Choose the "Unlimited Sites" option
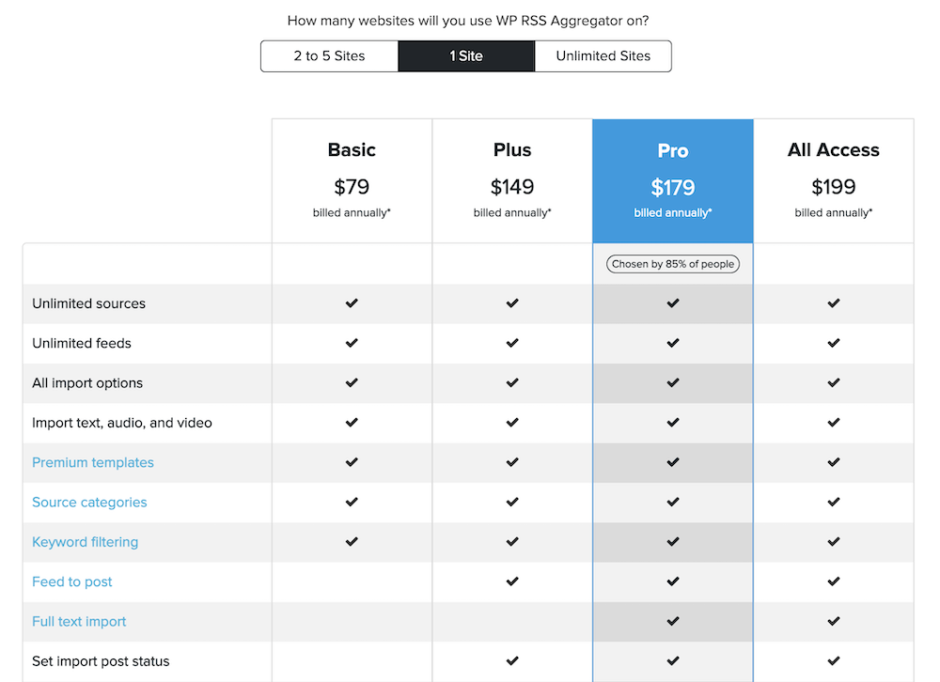 coord(603,56)
